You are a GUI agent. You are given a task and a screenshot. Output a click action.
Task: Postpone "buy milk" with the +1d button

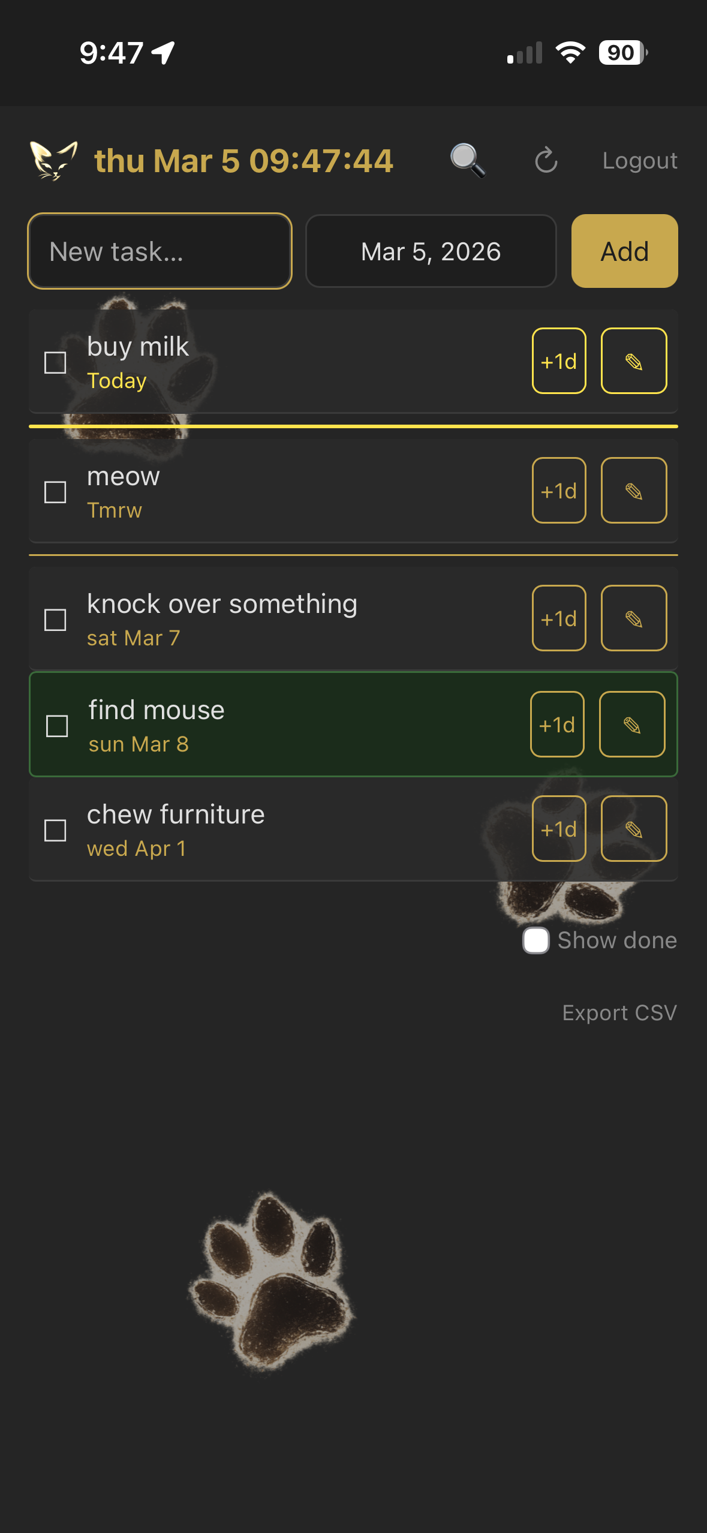(x=558, y=361)
